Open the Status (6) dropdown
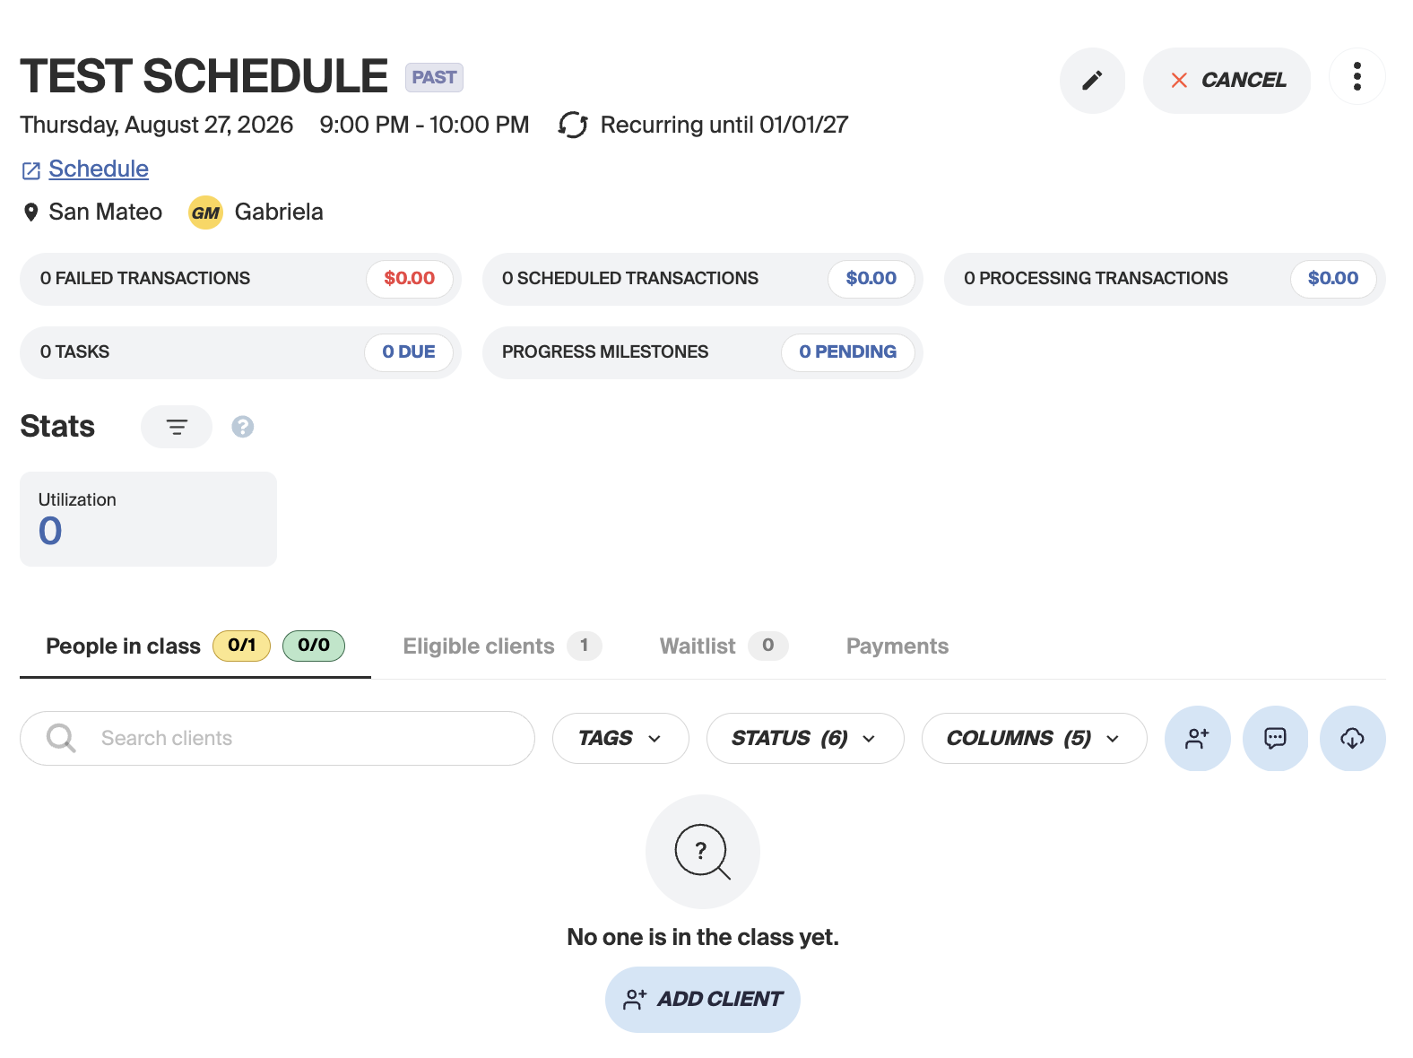Image resolution: width=1413 pixels, height=1058 pixels. 804,738
